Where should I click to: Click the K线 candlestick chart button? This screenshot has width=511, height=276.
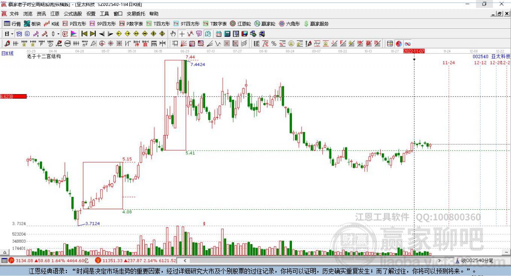point(51,24)
